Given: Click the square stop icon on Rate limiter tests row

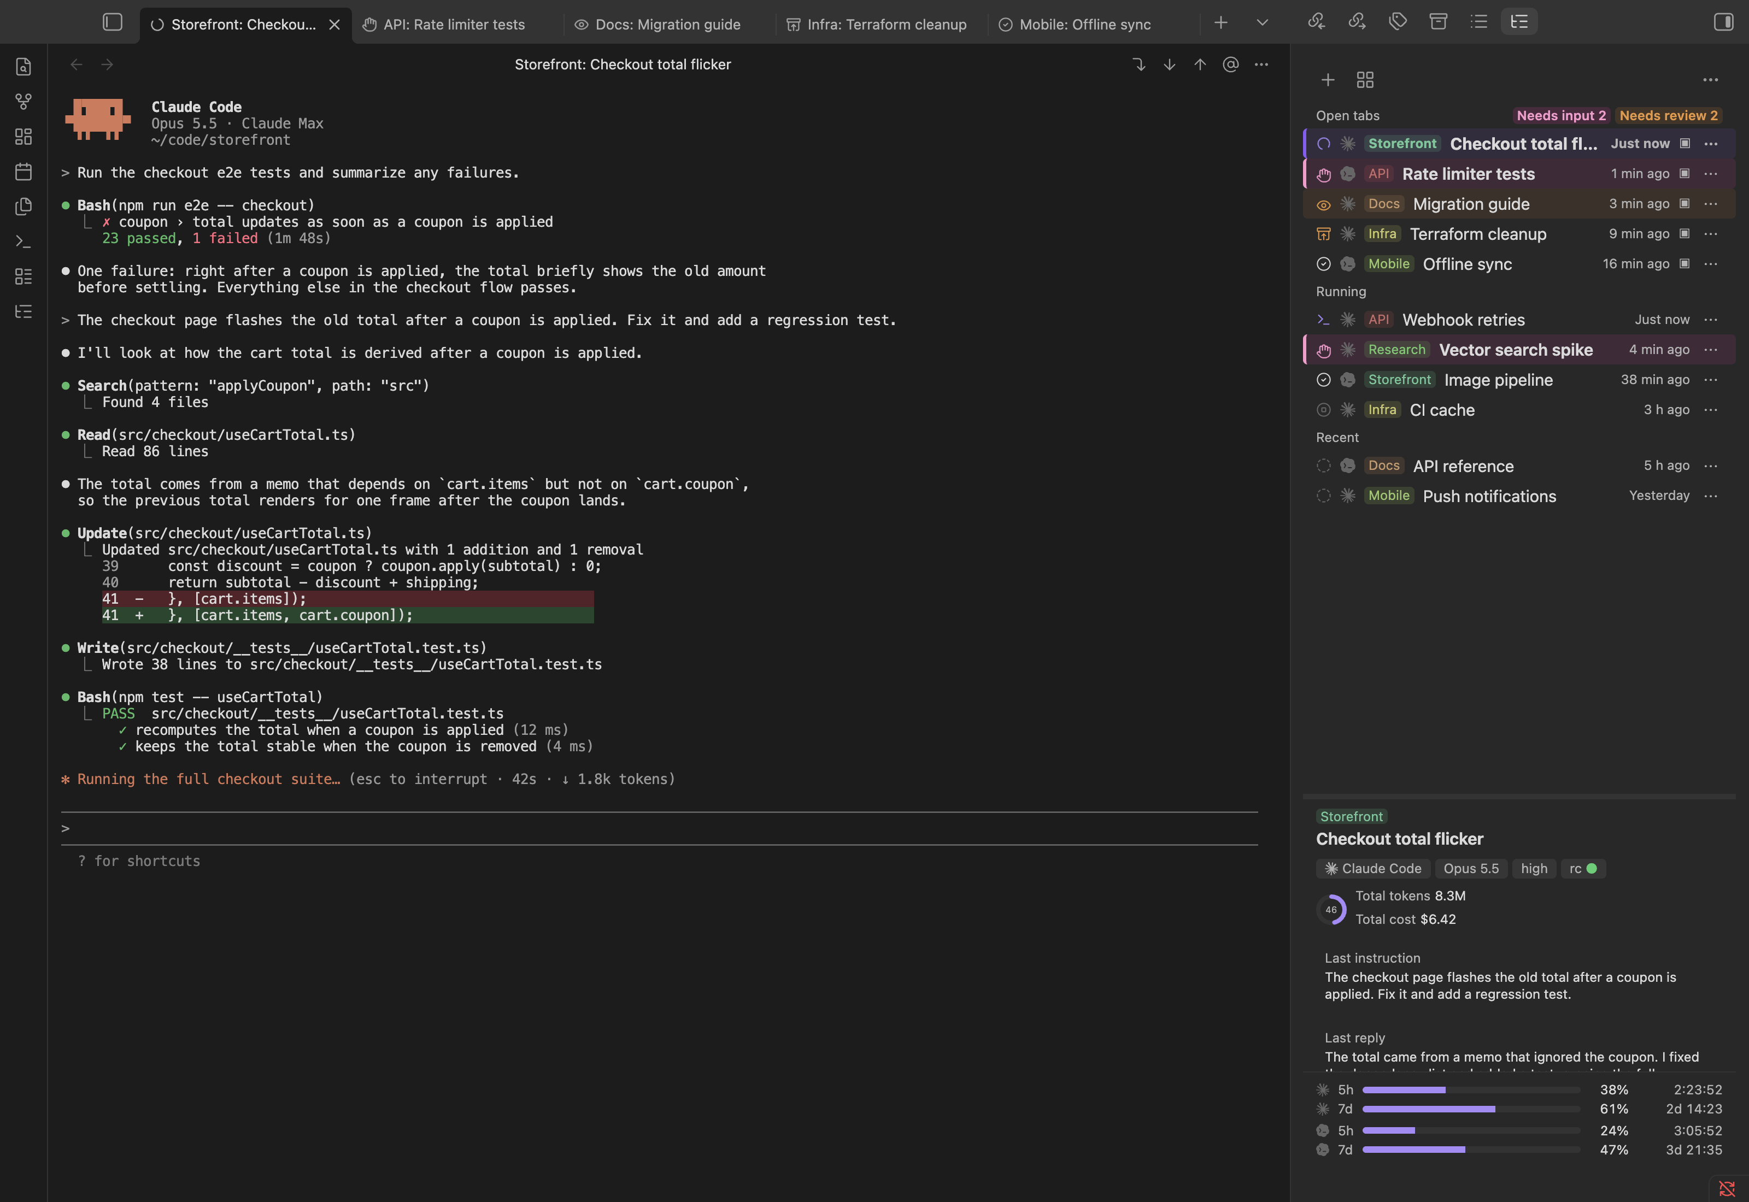Looking at the screenshot, I should (1684, 174).
